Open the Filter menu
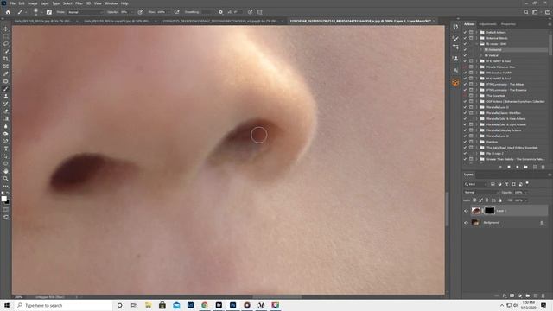Image resolution: width=553 pixels, height=311 pixels. [79, 3]
